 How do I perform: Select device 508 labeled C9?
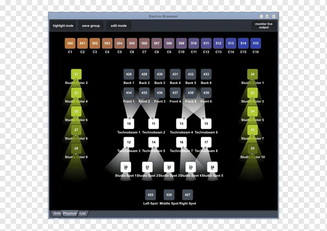[169, 43]
